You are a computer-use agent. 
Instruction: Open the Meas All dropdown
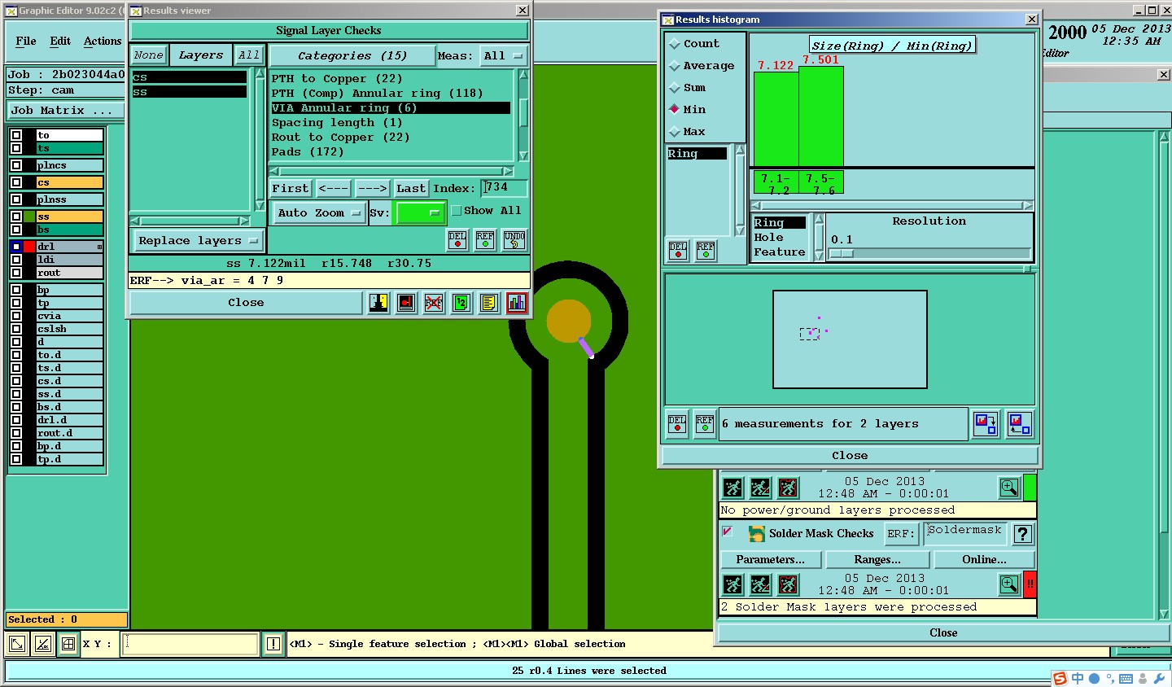click(503, 56)
